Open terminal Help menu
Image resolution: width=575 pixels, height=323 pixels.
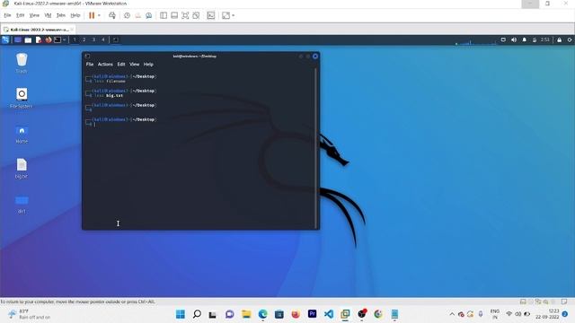[x=148, y=64]
